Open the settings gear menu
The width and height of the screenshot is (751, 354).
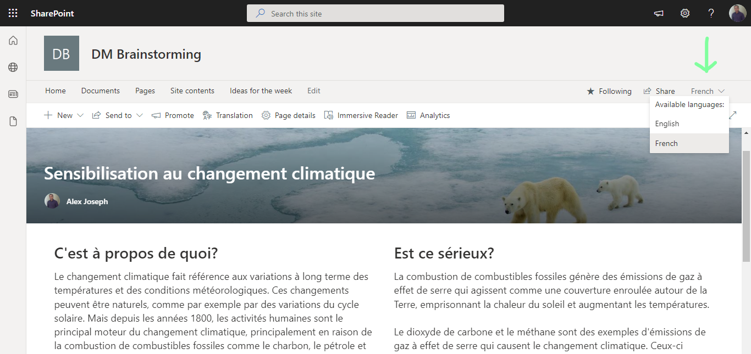click(684, 13)
